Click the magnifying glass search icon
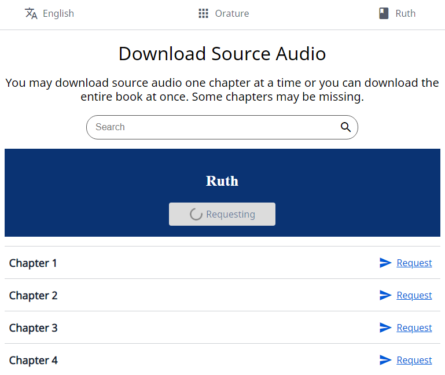The image size is (445, 375). tap(345, 127)
